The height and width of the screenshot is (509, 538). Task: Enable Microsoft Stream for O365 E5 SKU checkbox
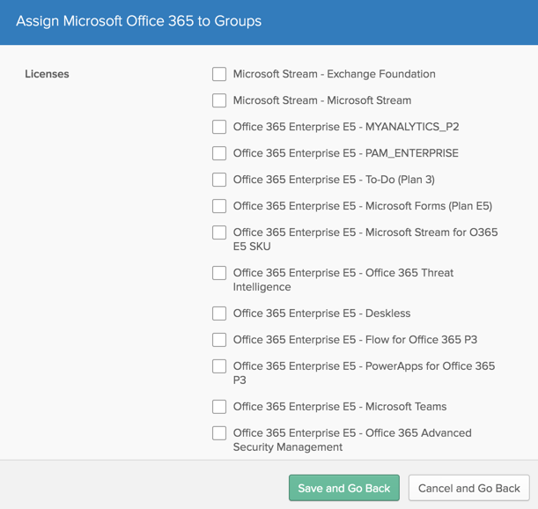(x=219, y=232)
